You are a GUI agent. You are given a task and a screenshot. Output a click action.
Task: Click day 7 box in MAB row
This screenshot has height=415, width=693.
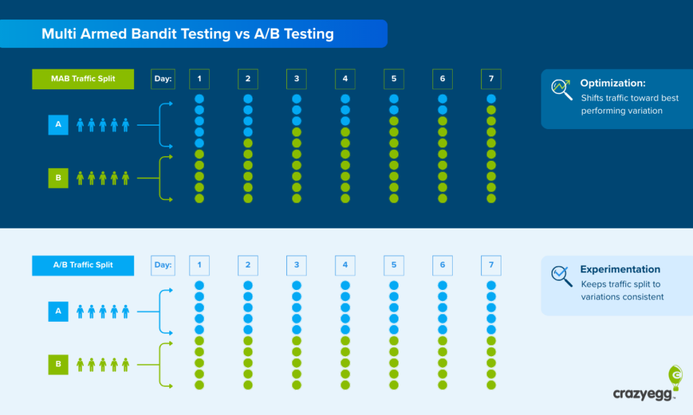(x=491, y=79)
